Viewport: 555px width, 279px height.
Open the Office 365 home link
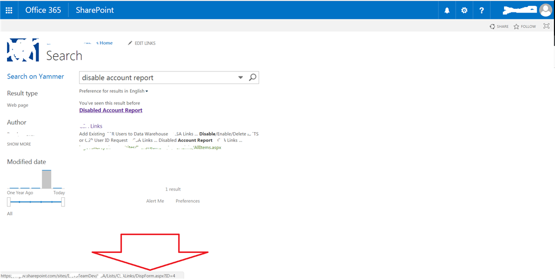pyautogui.click(x=43, y=10)
